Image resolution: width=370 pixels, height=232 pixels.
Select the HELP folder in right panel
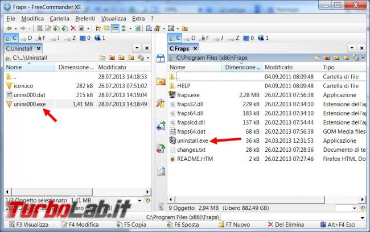(184, 86)
